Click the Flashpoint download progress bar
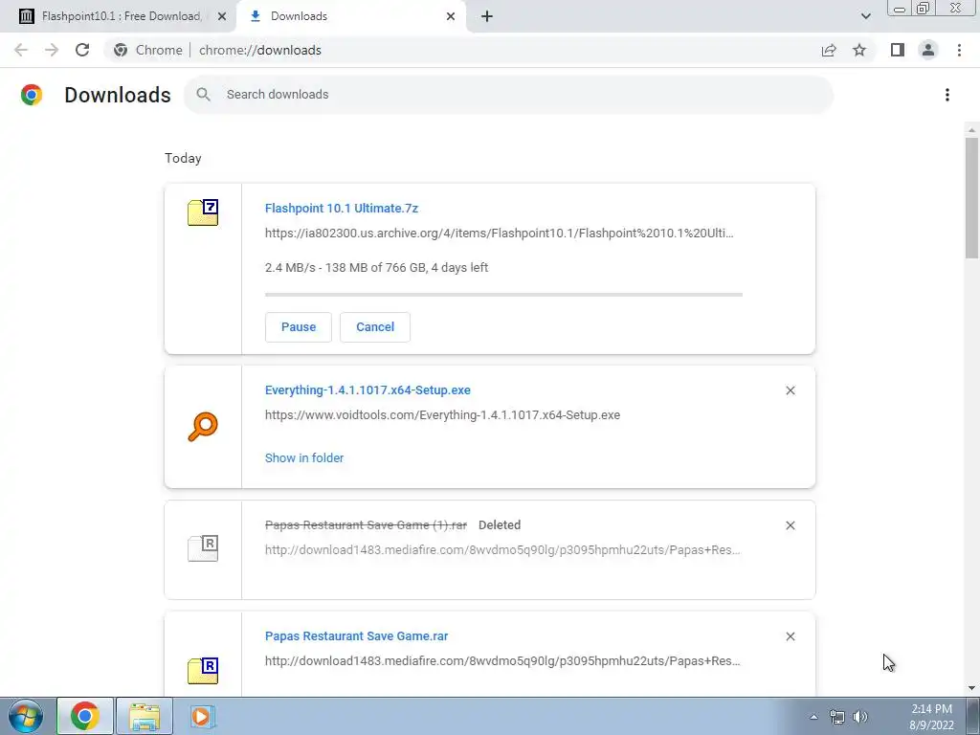980x735 pixels. coord(503,295)
